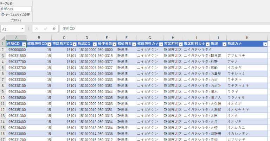Image resolution: width=270 pixels, height=141 pixels.
Task: Click cell with 151010003
Action: tap(87, 68)
